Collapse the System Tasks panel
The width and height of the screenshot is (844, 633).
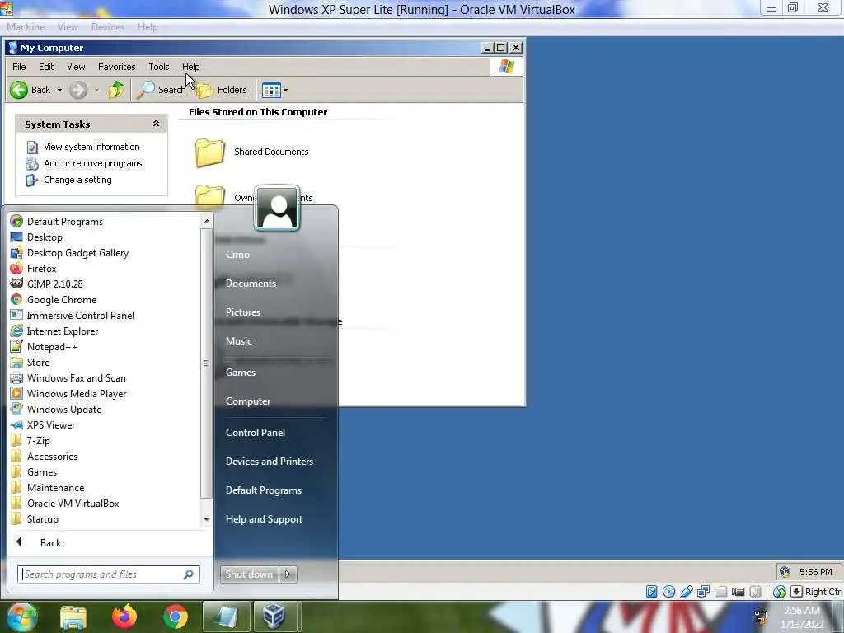(156, 124)
